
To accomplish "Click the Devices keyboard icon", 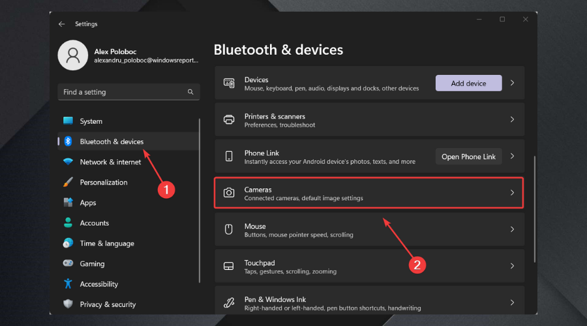I will coord(229,83).
